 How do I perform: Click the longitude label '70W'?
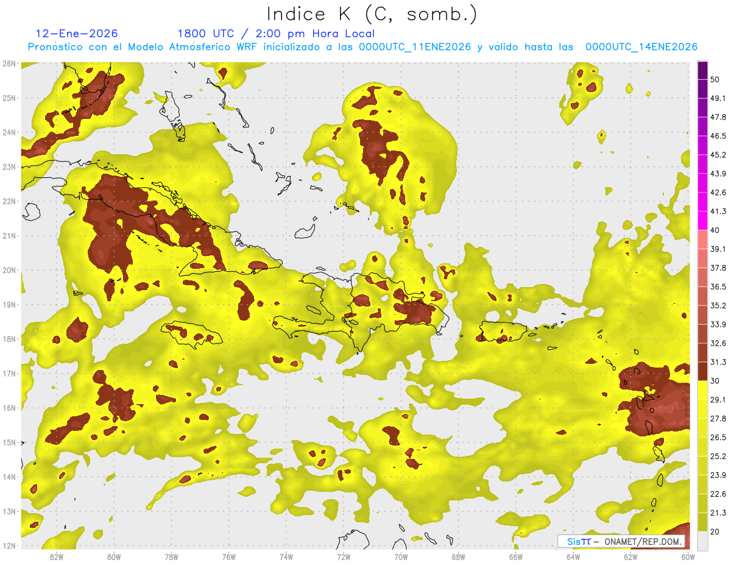coord(401,556)
